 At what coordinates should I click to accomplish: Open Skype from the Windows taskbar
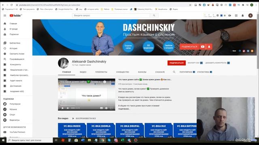[109, 140]
